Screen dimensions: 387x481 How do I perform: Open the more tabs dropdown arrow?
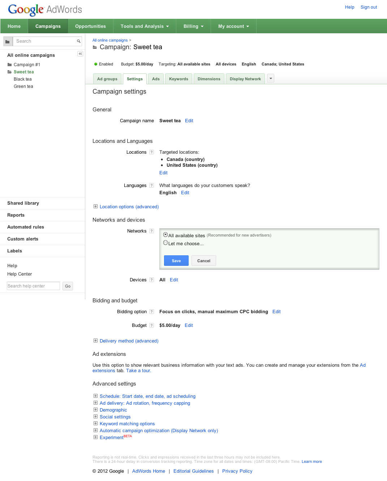(x=271, y=78)
